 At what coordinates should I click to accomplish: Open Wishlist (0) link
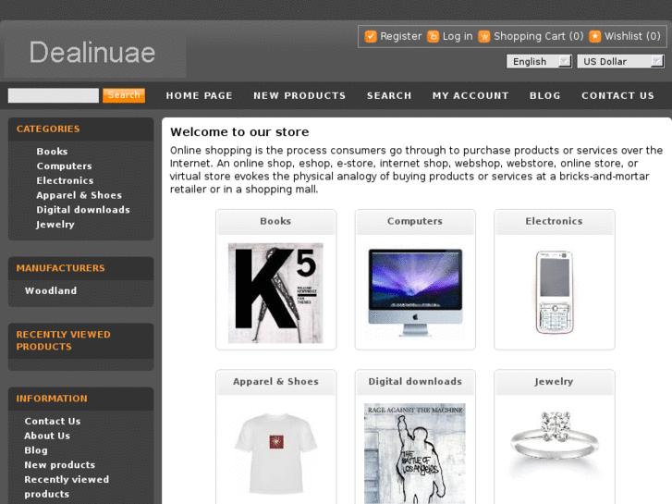632,36
